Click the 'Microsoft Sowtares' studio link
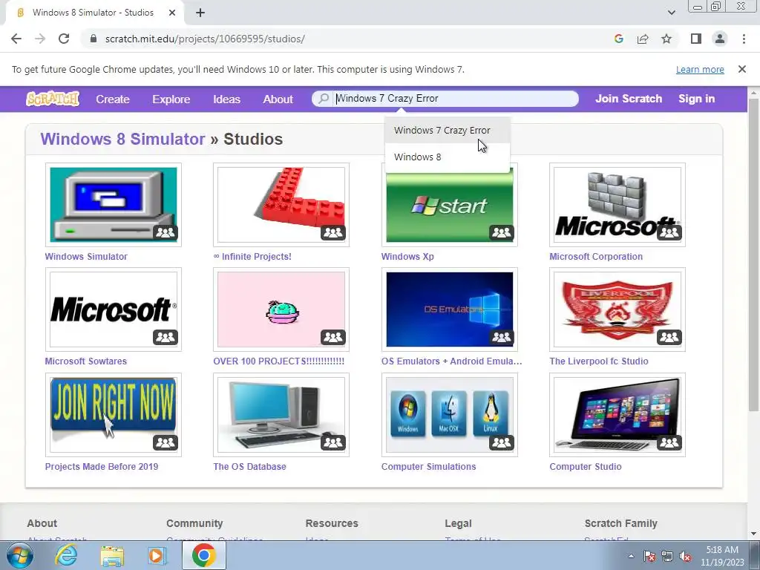 86,361
